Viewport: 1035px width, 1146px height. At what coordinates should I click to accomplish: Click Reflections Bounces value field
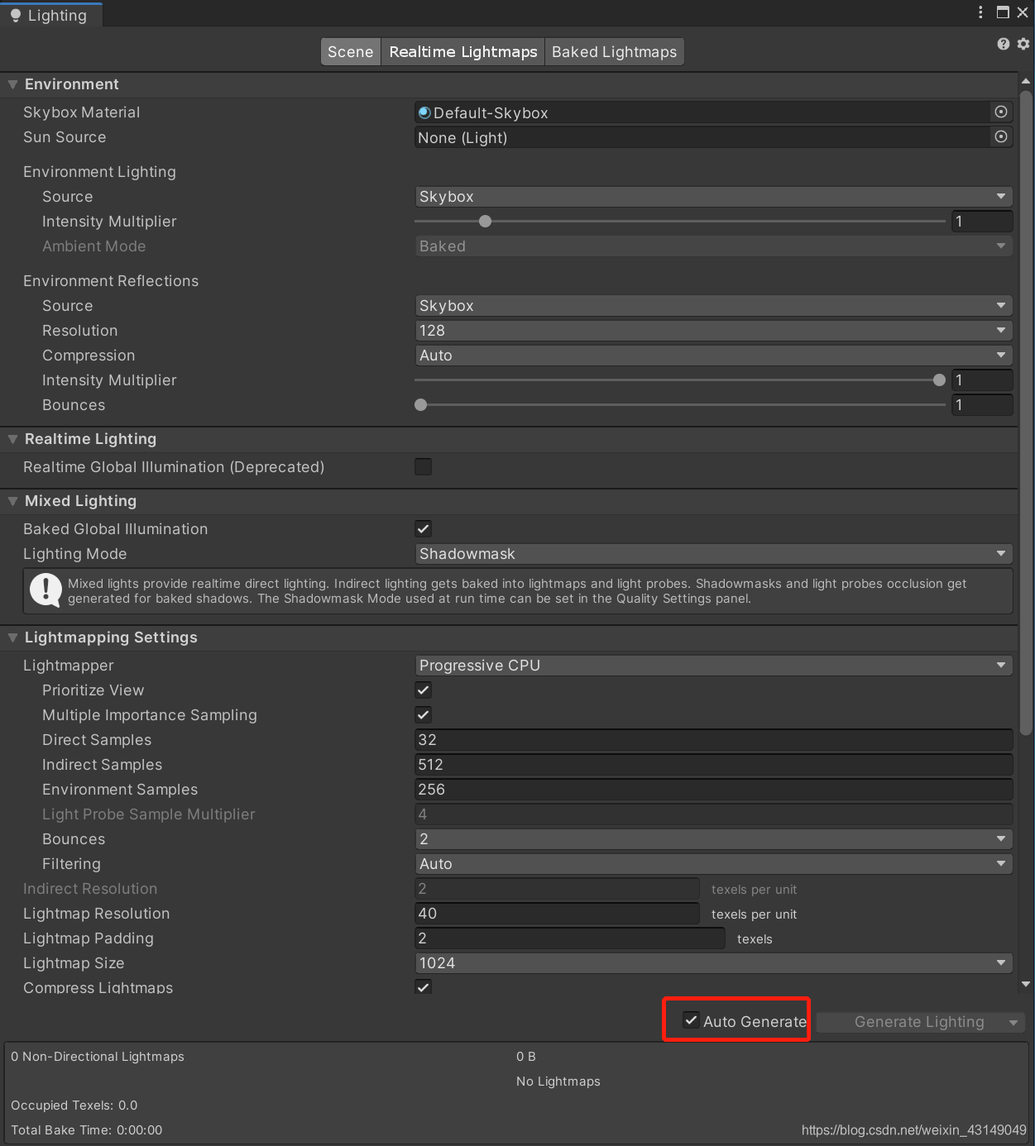(x=982, y=405)
